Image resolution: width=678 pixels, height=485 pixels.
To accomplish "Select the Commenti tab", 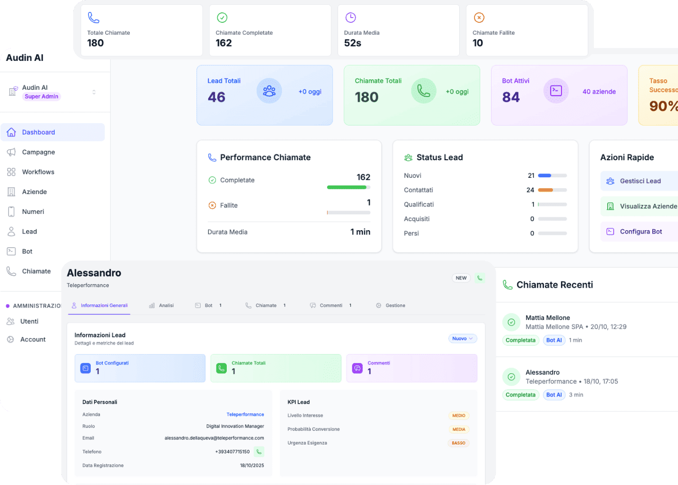I will point(330,305).
